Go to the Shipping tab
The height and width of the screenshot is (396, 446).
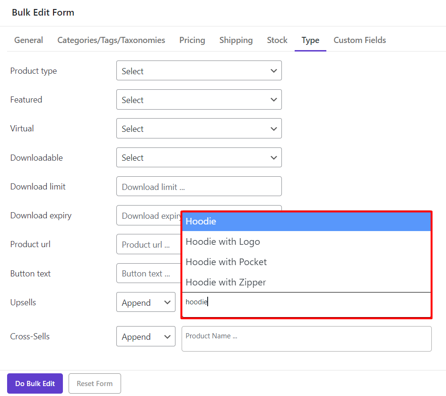point(236,40)
